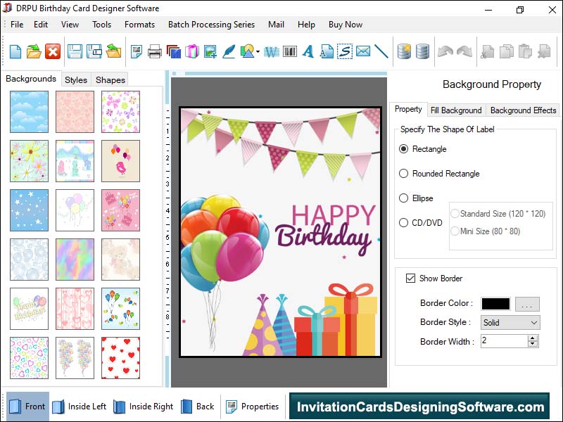Choose the Ellipse label shape
The height and width of the screenshot is (422, 563).
[x=404, y=198]
